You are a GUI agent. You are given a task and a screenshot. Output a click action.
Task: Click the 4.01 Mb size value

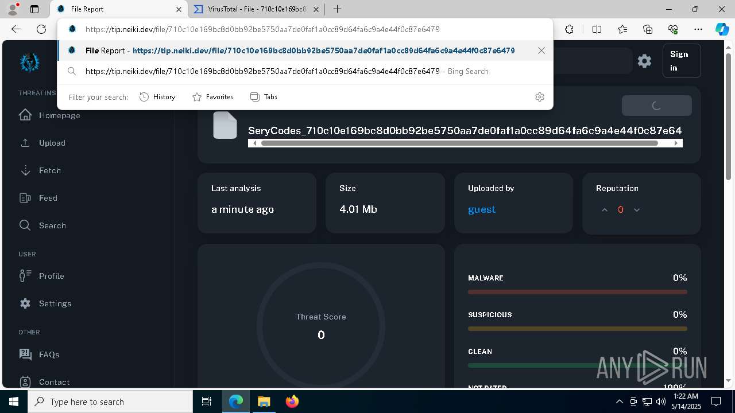pos(358,209)
